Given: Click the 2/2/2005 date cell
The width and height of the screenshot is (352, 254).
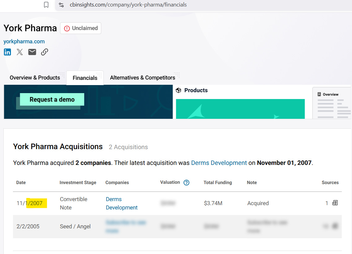Looking at the screenshot, I should [x=28, y=226].
